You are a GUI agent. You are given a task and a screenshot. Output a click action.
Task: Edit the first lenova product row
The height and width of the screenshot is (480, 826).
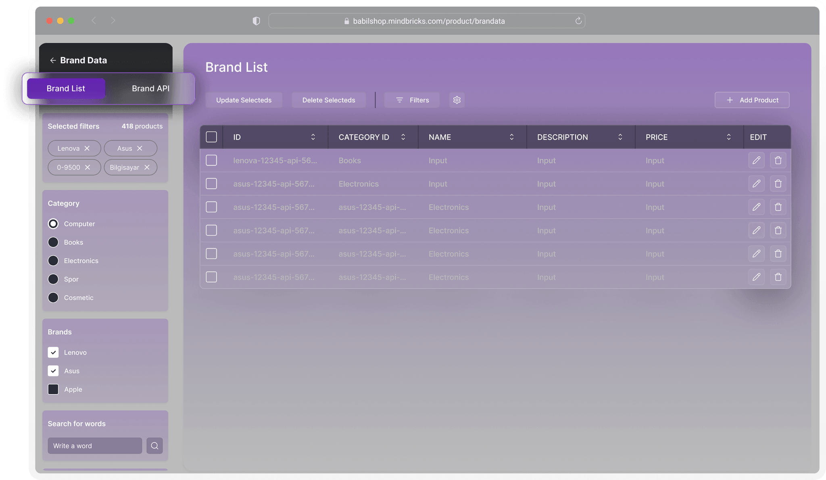click(x=756, y=160)
